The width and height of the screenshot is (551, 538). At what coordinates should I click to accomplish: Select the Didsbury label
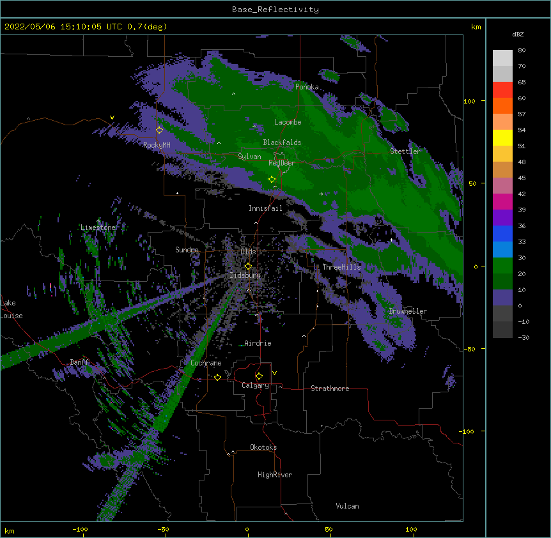click(245, 275)
